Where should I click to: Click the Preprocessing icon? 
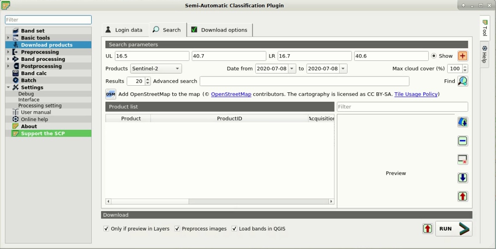click(16, 52)
